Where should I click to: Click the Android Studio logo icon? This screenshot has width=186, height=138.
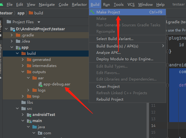1,5
